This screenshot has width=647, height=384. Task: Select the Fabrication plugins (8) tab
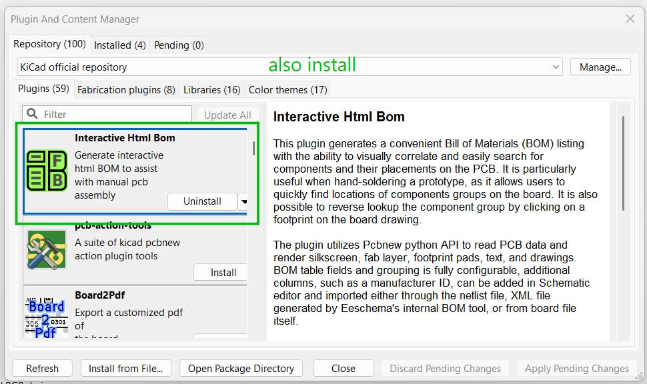(x=126, y=89)
